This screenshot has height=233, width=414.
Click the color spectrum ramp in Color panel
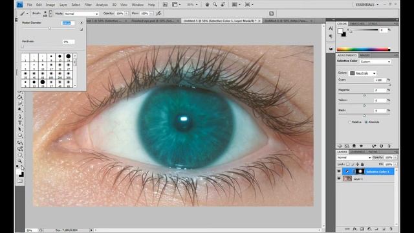pos(363,49)
